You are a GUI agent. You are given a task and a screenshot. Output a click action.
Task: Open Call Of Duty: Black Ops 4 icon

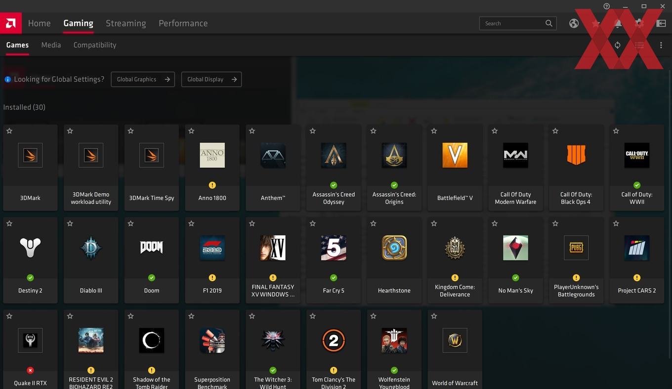click(x=576, y=155)
